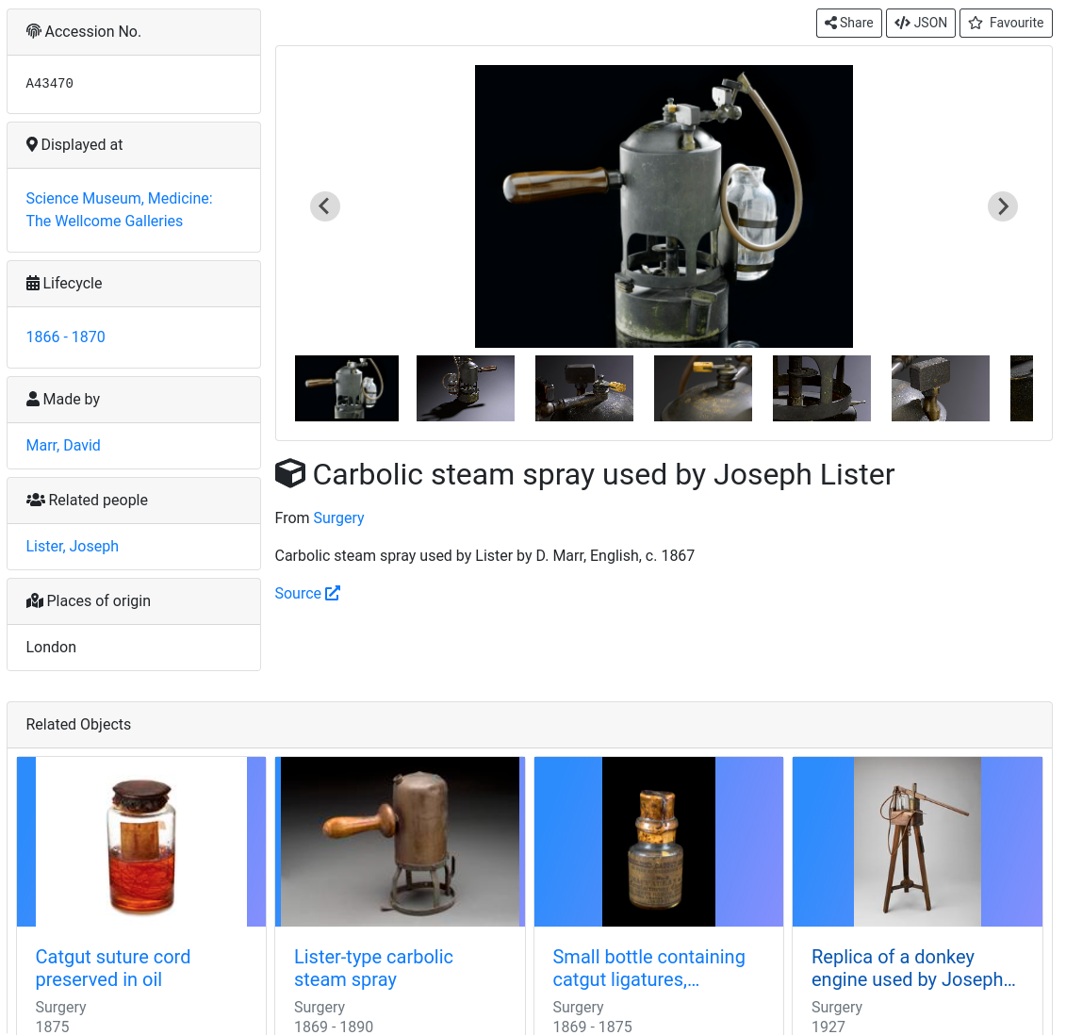The height and width of the screenshot is (1035, 1066).
Task: Click the share icon inside Share button
Action: pyautogui.click(x=830, y=24)
